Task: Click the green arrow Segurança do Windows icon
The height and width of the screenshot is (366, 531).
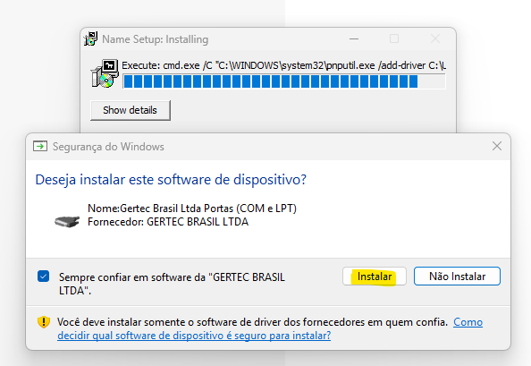Action: pyautogui.click(x=40, y=147)
